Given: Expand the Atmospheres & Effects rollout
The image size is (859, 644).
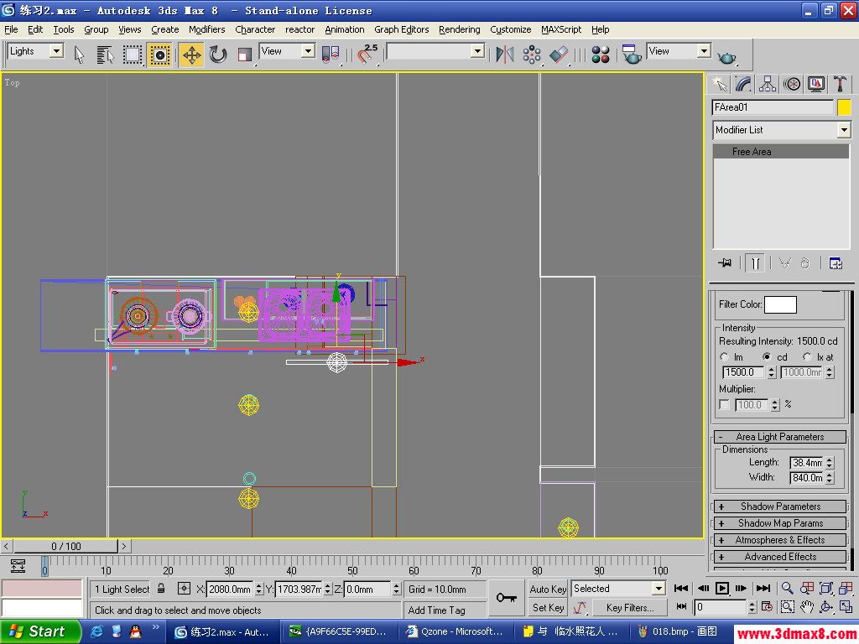Looking at the screenshot, I should [780, 540].
